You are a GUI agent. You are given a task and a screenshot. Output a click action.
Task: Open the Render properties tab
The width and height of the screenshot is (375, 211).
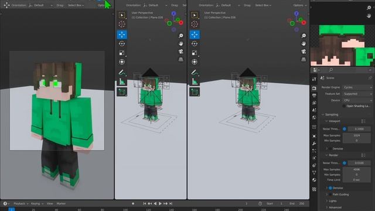(x=314, y=88)
